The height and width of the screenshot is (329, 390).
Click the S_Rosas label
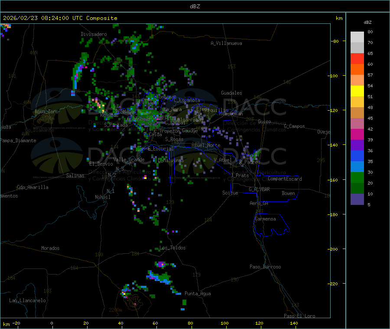click(174, 139)
